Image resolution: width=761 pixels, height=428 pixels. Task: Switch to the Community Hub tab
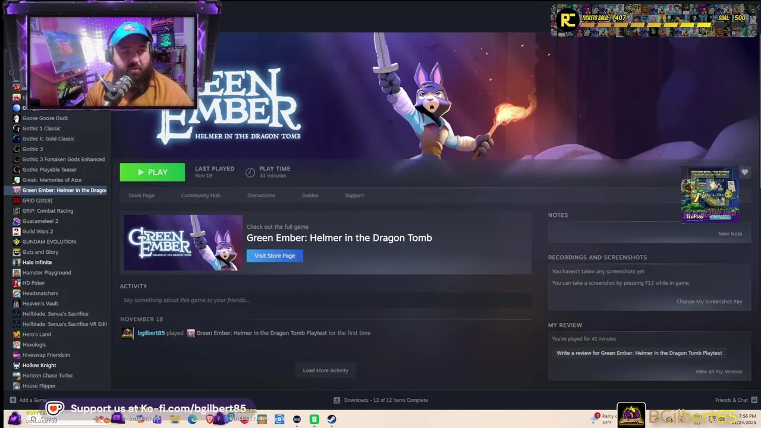point(200,196)
